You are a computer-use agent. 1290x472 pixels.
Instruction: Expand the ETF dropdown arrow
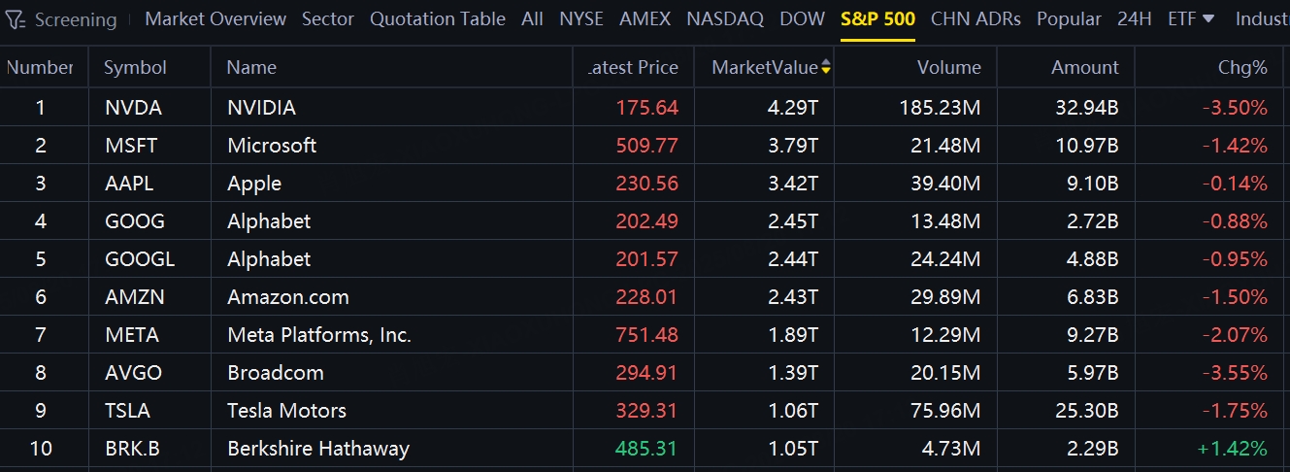click(x=1207, y=18)
